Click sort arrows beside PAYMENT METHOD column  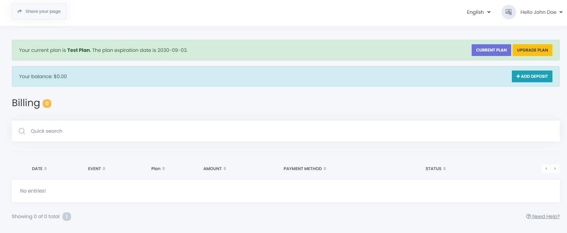click(x=325, y=169)
